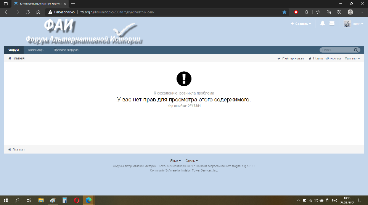The image size is (368, 205).
Task: Click the Поиск search input field
Action: point(336,50)
